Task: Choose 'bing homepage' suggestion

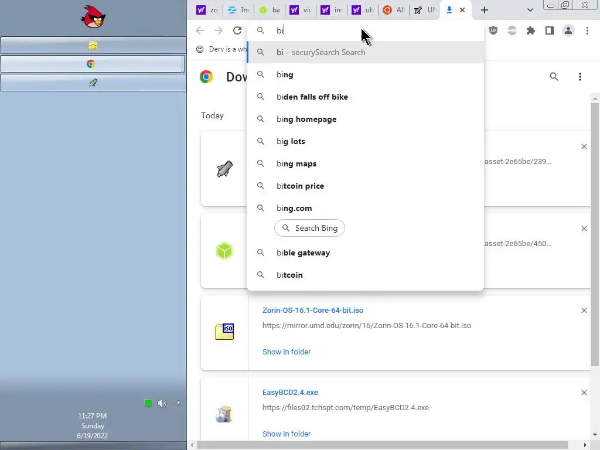Action: coord(366,119)
